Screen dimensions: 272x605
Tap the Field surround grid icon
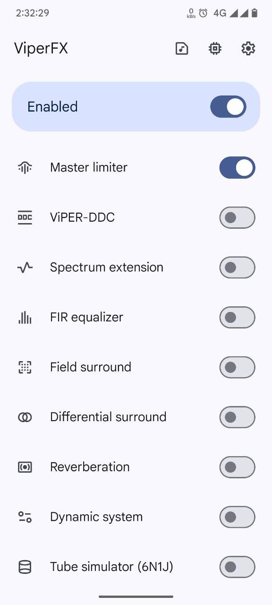(x=25, y=367)
